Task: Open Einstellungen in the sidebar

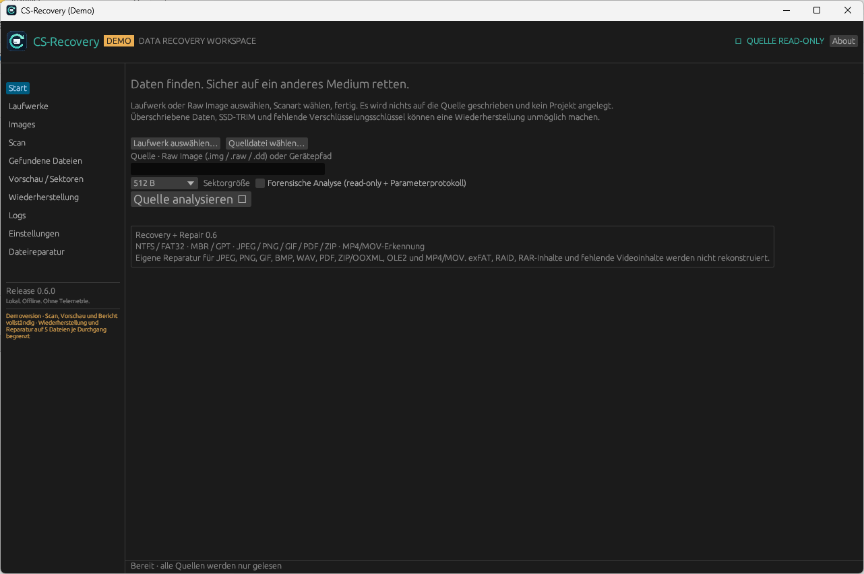Action: (x=34, y=234)
